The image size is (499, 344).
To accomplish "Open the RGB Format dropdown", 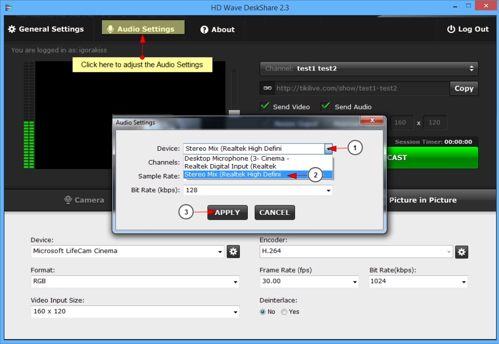I will [x=135, y=281].
